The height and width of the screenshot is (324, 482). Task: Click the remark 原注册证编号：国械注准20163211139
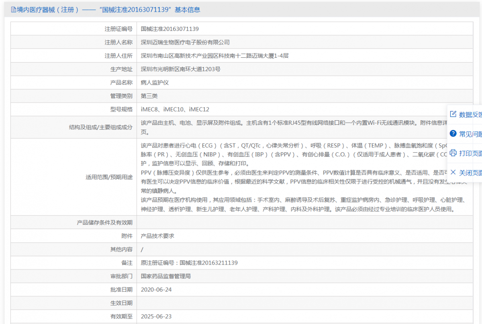click(189, 263)
